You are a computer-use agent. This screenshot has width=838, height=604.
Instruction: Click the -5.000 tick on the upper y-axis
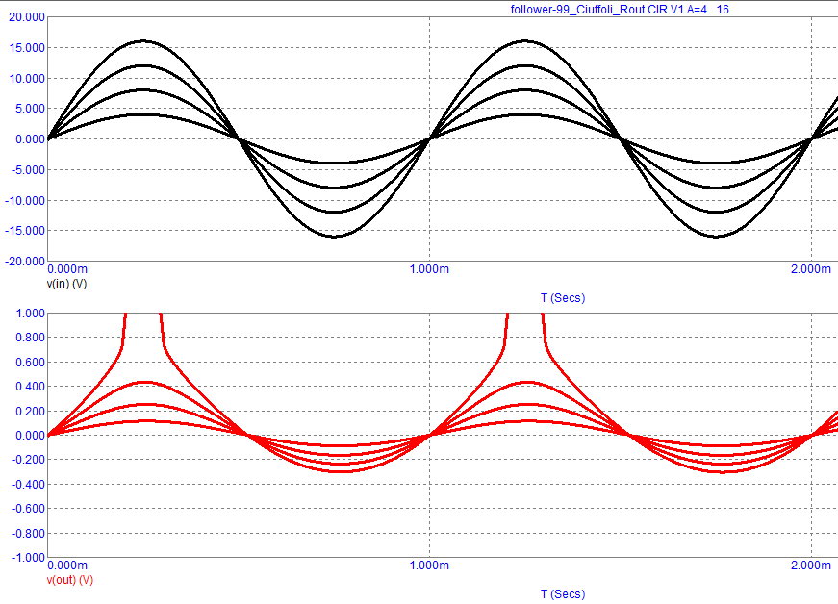point(28,170)
